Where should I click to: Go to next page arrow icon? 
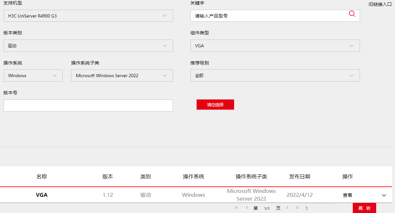pos(287,207)
